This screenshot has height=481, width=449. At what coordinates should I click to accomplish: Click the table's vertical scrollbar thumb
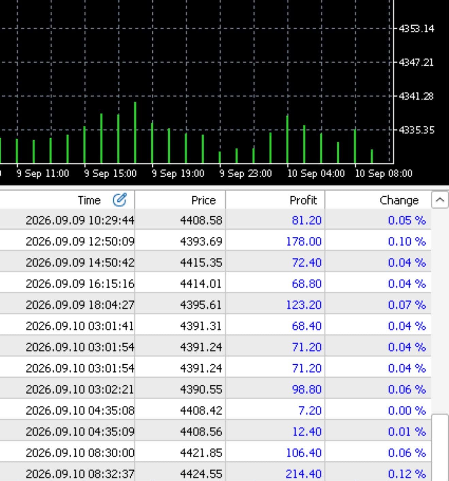point(440,447)
